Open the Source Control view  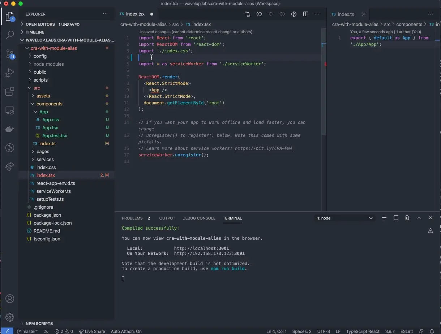[x=10, y=54]
